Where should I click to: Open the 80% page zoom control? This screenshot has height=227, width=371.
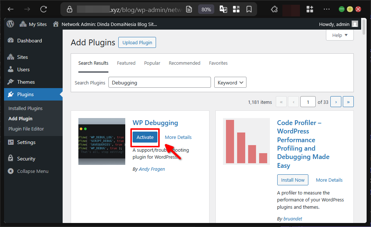tap(206, 9)
